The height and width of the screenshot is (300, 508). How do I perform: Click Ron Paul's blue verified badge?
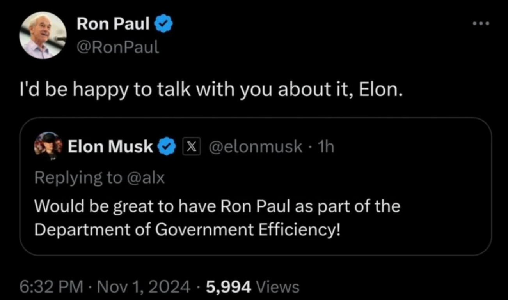[x=163, y=25]
